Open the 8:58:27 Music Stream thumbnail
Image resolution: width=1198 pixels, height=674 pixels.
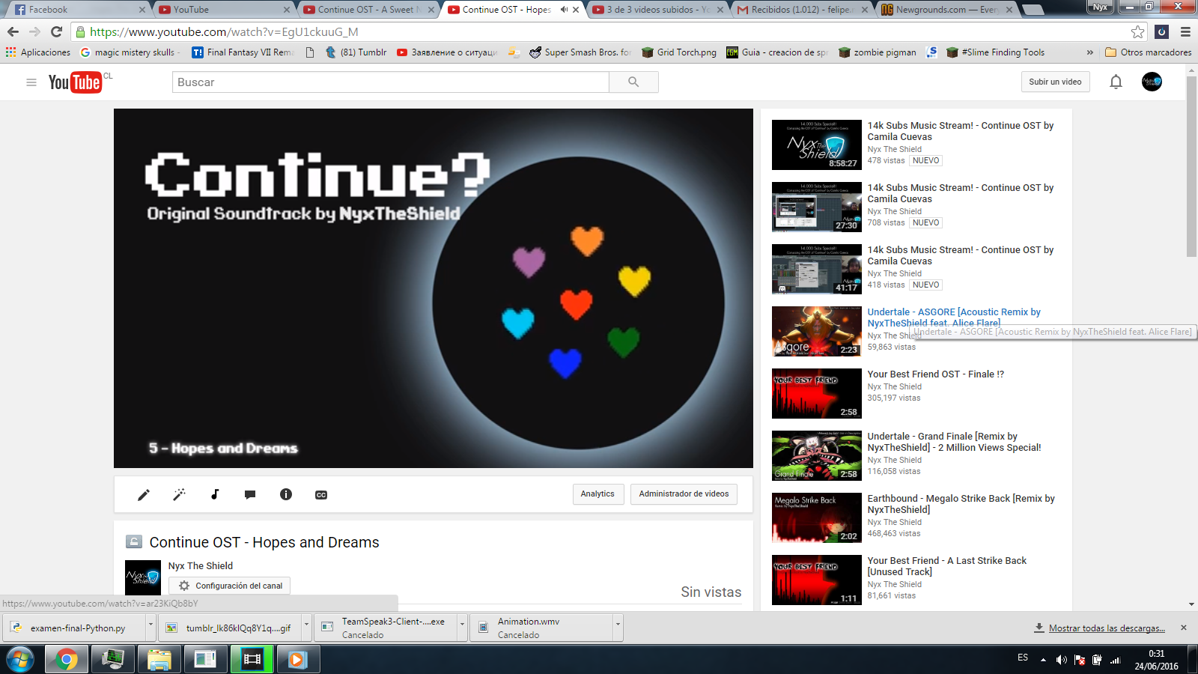(817, 145)
